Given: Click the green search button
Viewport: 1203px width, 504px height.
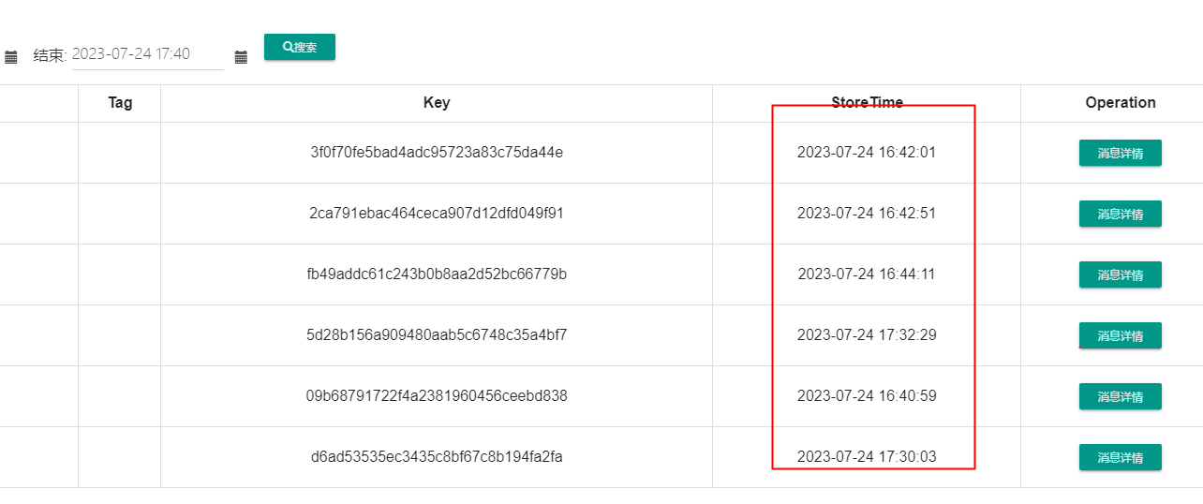Looking at the screenshot, I should pyautogui.click(x=300, y=47).
